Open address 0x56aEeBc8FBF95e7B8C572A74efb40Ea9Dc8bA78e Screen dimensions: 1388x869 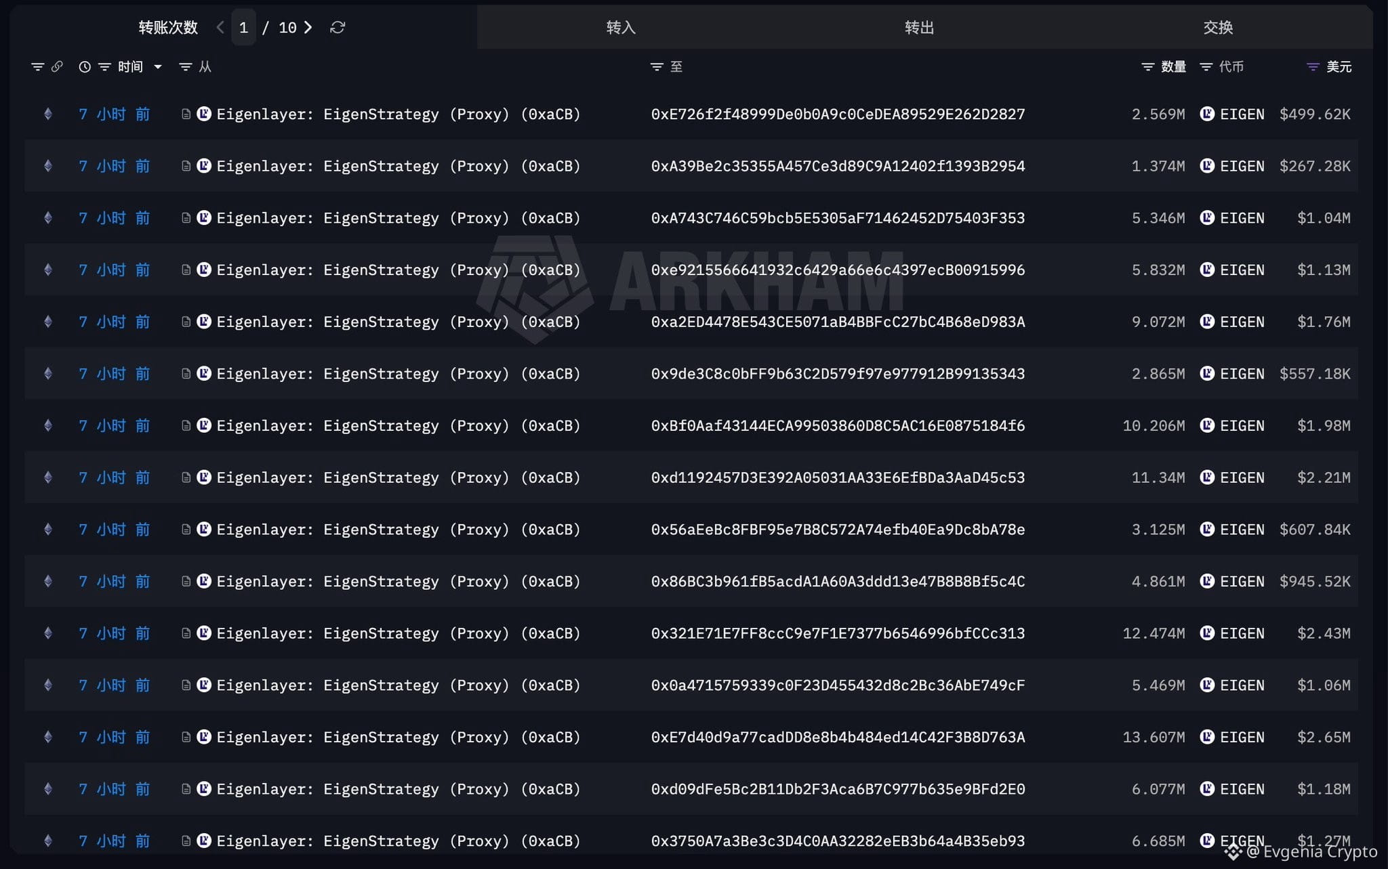838,529
